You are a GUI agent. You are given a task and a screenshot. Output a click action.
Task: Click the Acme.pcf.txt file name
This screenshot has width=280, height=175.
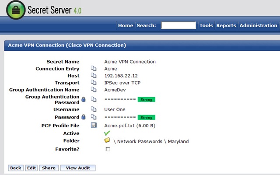point(119,126)
